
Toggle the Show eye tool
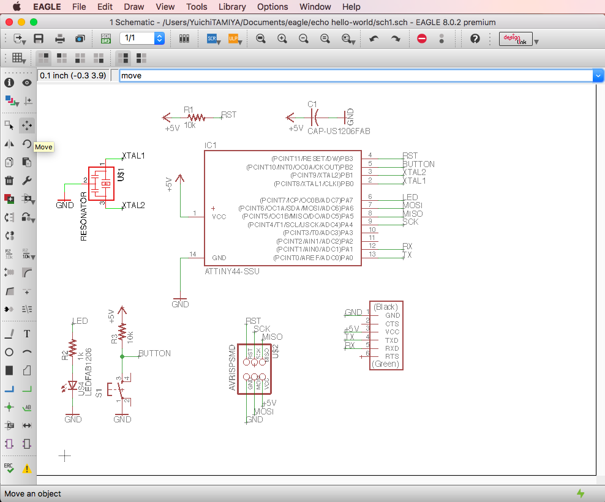click(x=26, y=83)
